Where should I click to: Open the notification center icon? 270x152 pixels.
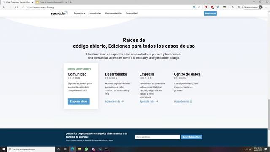coord(265,149)
